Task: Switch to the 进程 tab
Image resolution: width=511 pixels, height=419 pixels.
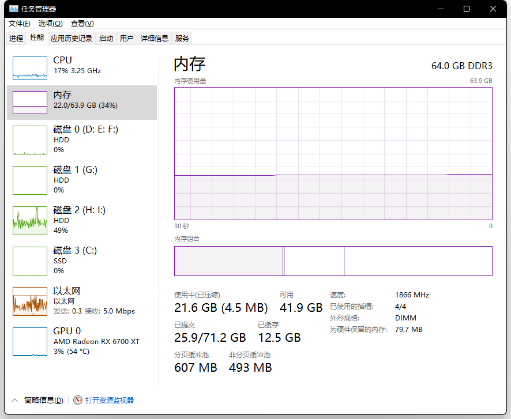Action: point(16,39)
